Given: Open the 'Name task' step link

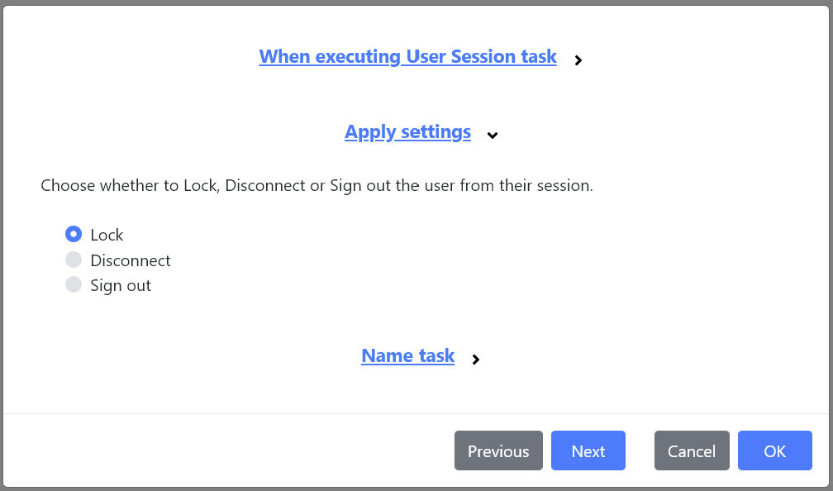Looking at the screenshot, I should point(407,355).
